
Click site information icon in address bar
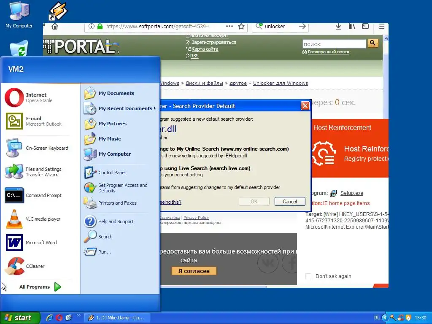pos(92,26)
